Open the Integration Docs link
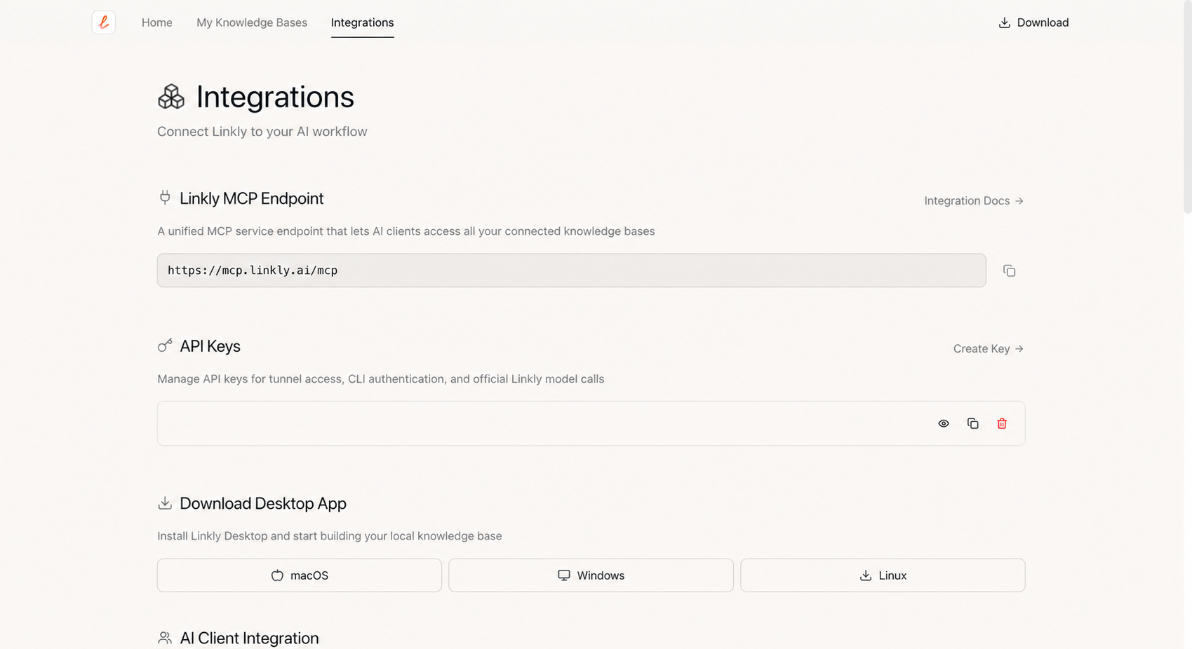The height and width of the screenshot is (649, 1192). pyautogui.click(x=974, y=201)
